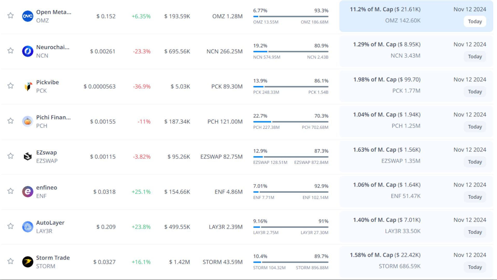This screenshot has height=280, width=497.
Task: Open the AutoLayer coin name link
Action: pyautogui.click(x=50, y=222)
